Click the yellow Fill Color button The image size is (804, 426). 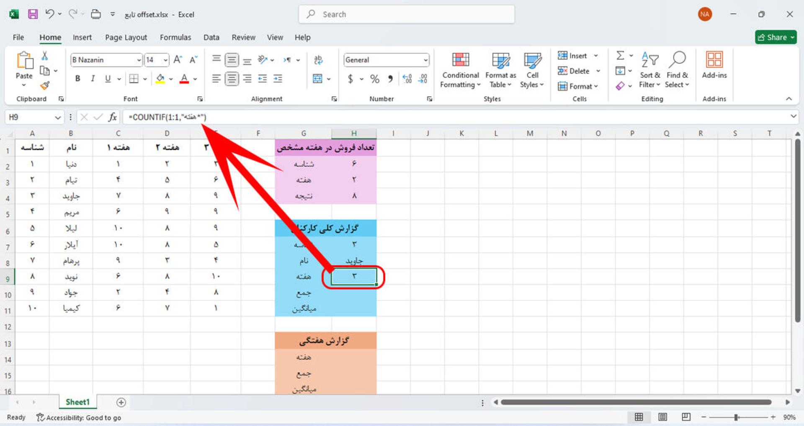160,79
